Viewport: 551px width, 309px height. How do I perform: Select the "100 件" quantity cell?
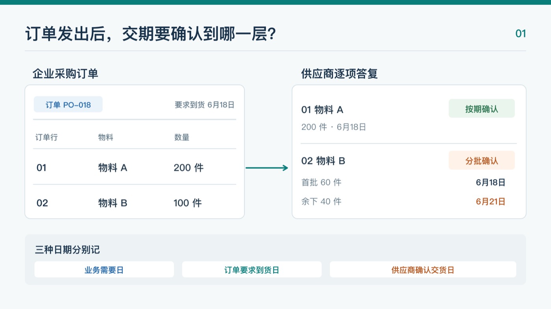(x=188, y=203)
